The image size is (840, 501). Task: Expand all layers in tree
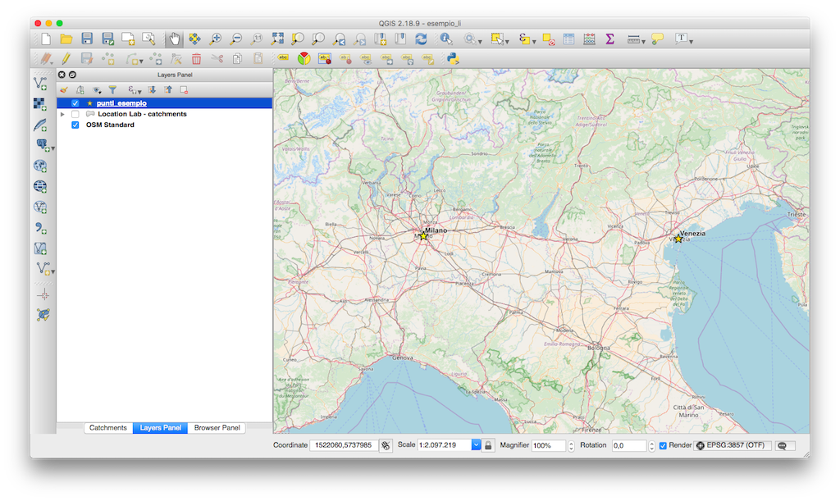[x=152, y=90]
